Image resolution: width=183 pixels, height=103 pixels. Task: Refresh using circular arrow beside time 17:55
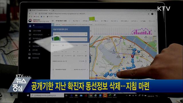point(86,61)
